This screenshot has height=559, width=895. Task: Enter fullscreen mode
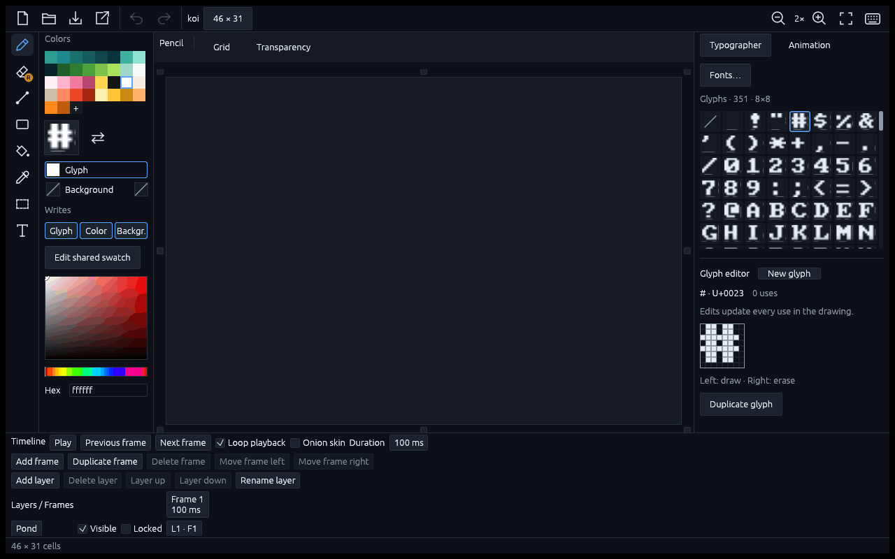846,18
